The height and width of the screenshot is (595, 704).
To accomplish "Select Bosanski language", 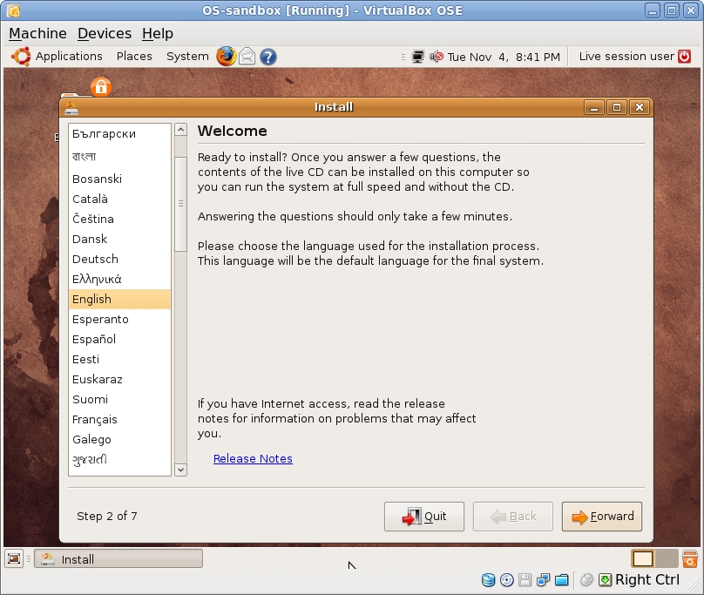I will 119,179.
